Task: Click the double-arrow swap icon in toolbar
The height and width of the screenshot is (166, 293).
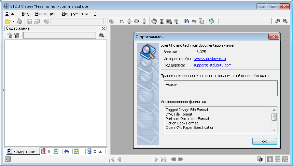Action: pyautogui.click(x=194, y=21)
